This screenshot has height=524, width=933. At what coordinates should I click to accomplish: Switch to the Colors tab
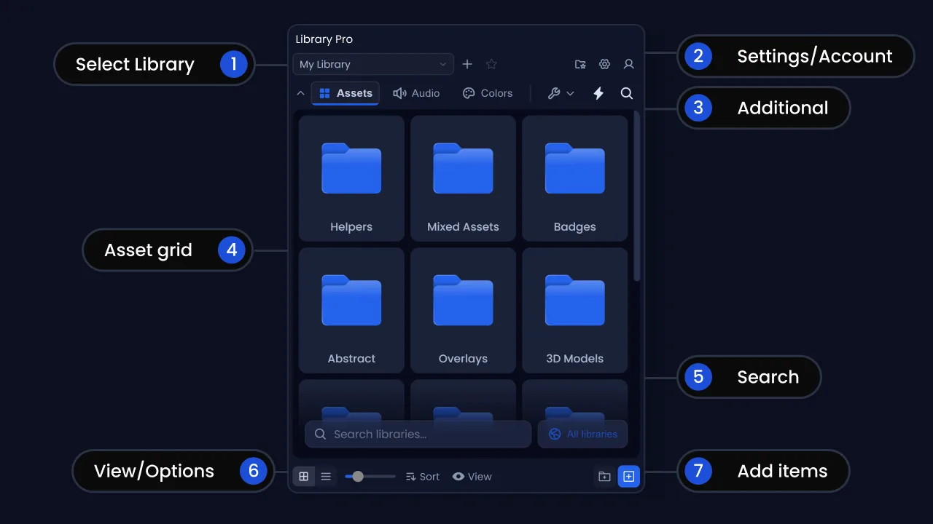coord(488,93)
